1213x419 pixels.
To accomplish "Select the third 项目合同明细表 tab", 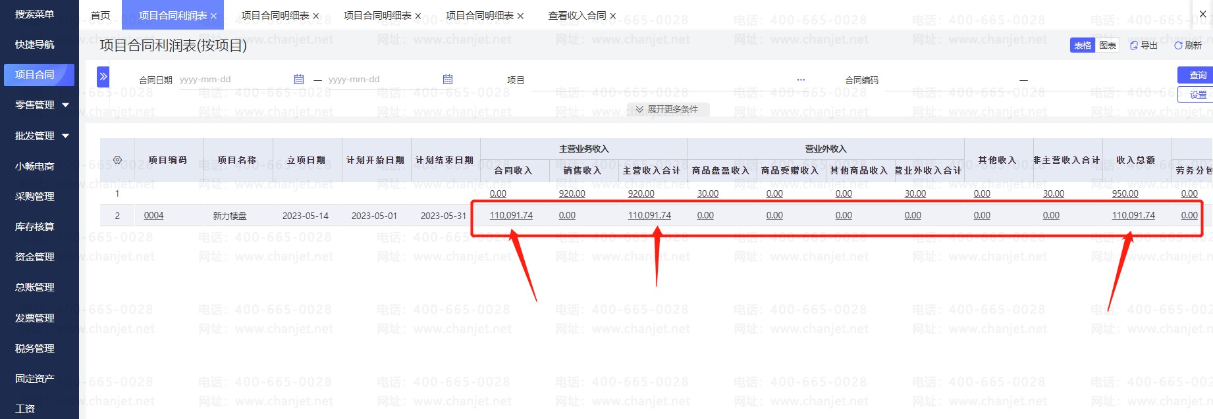I will click(479, 15).
